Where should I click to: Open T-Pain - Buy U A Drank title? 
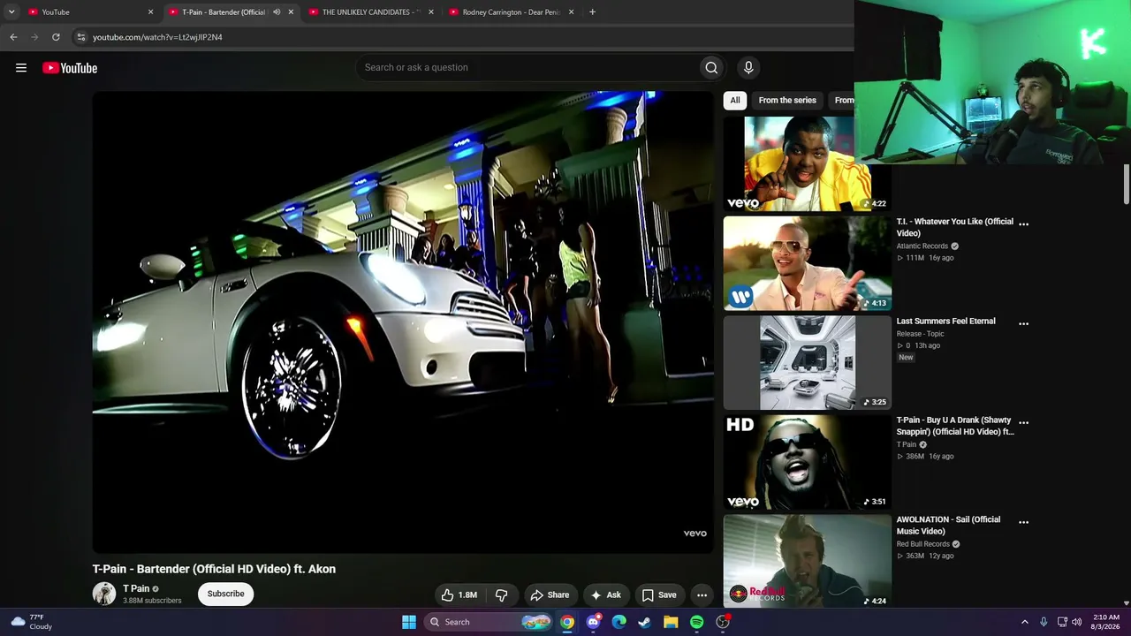pyautogui.click(x=955, y=426)
